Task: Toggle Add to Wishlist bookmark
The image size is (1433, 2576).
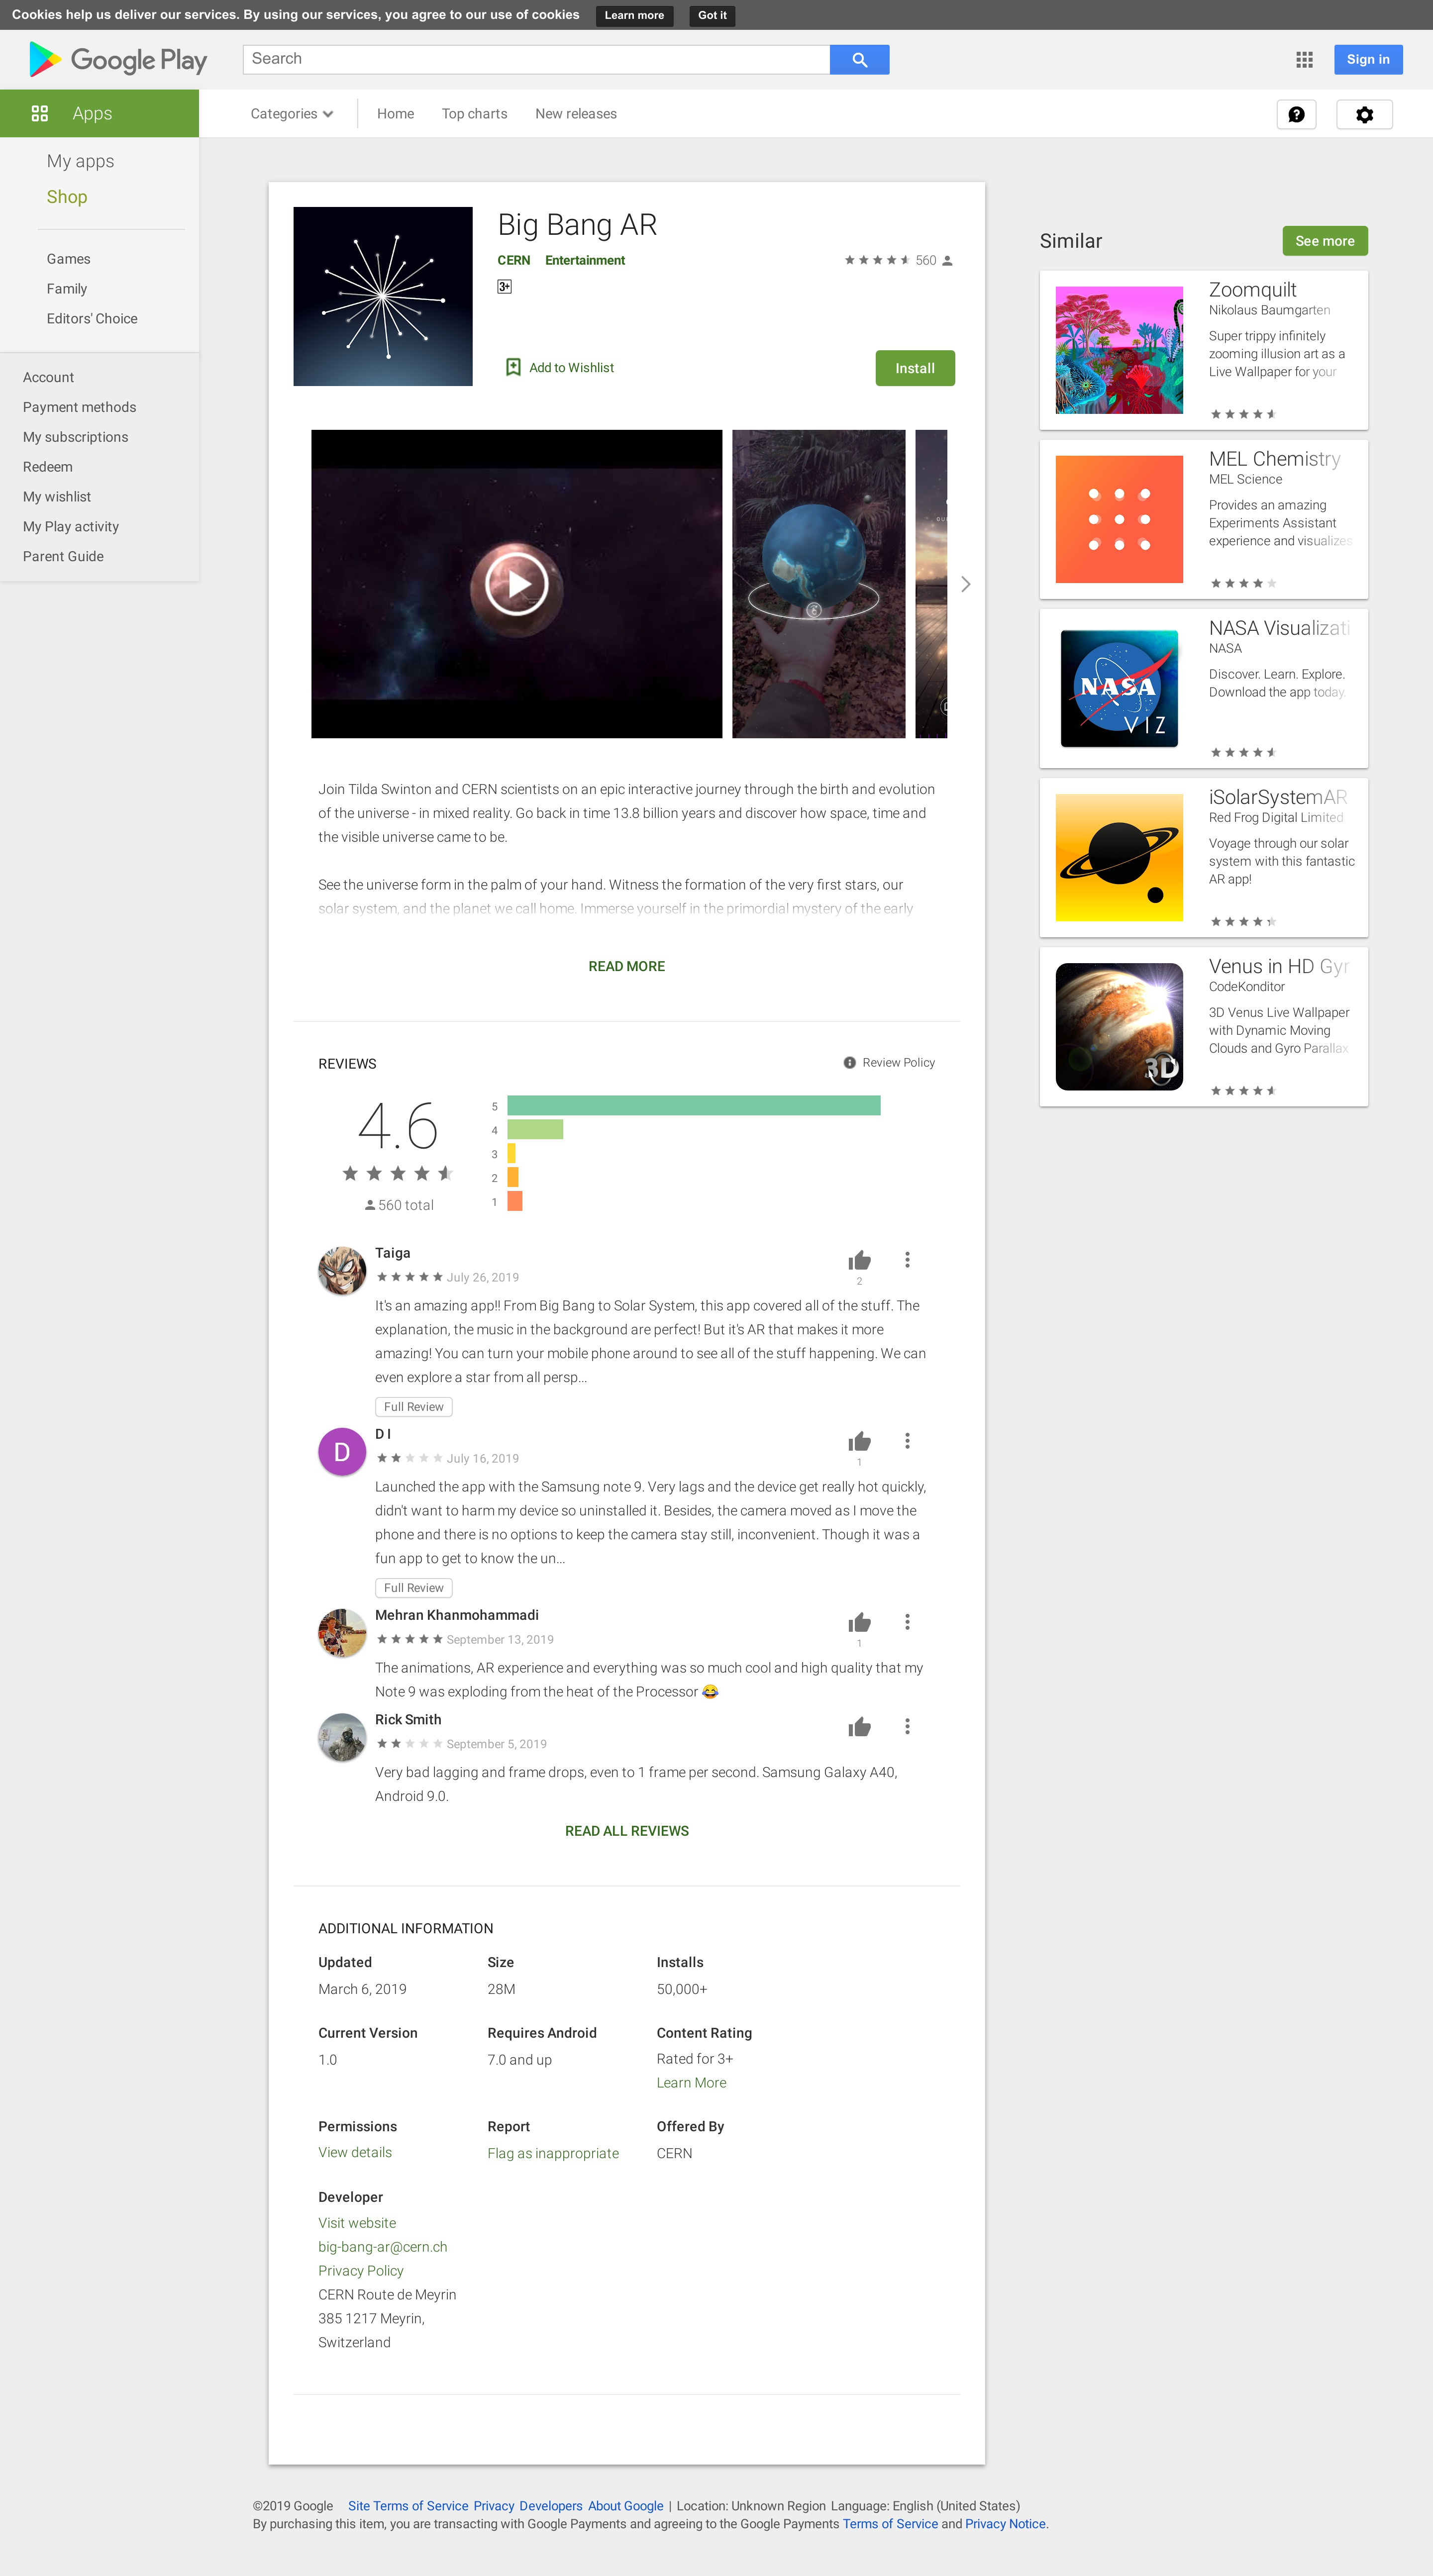Action: pos(513,368)
